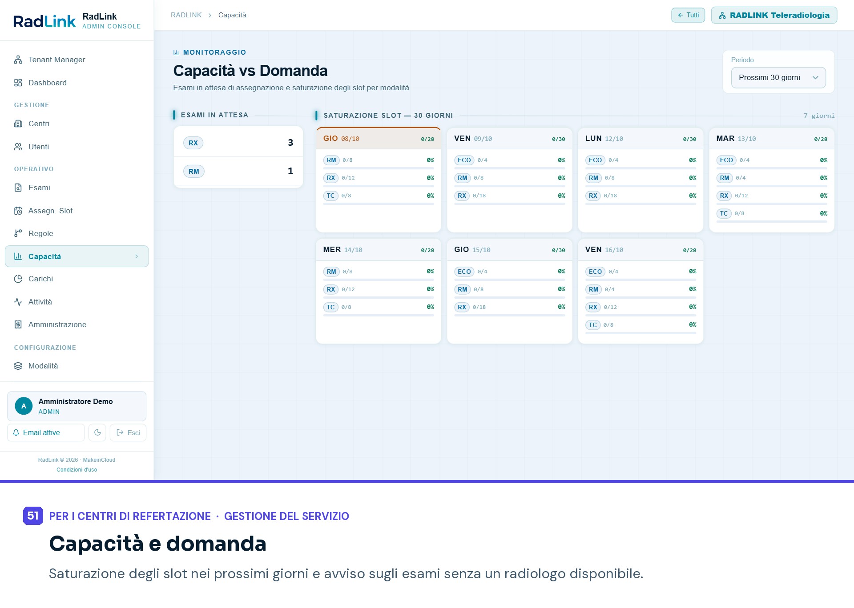Open the GIO 08/10 day card header

pyautogui.click(x=379, y=139)
